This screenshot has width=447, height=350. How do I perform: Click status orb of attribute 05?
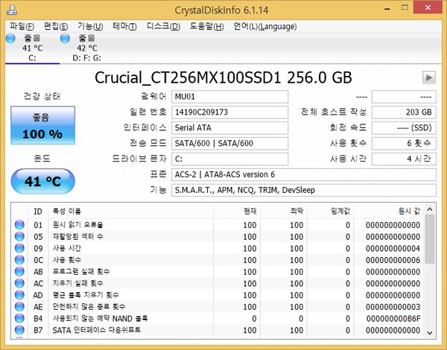(x=19, y=236)
